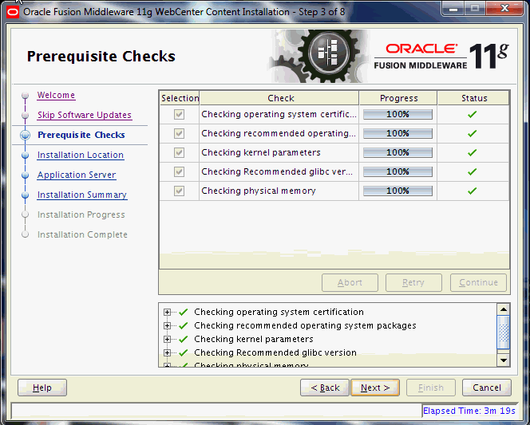Click the Retry button
This screenshot has width=530, height=425.
[413, 282]
